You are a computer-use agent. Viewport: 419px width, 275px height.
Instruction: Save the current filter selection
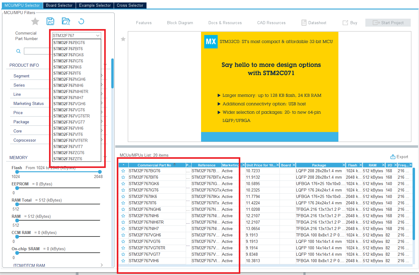pos(50,21)
